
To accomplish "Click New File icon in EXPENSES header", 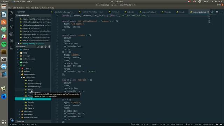I will tap(38, 47).
